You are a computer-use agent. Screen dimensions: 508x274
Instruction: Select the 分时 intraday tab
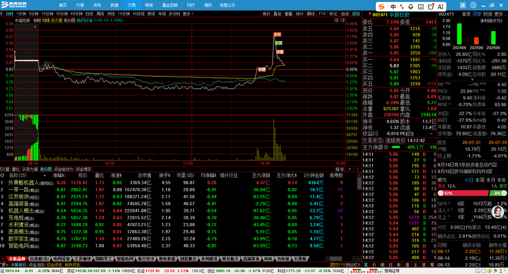coord(9,14)
